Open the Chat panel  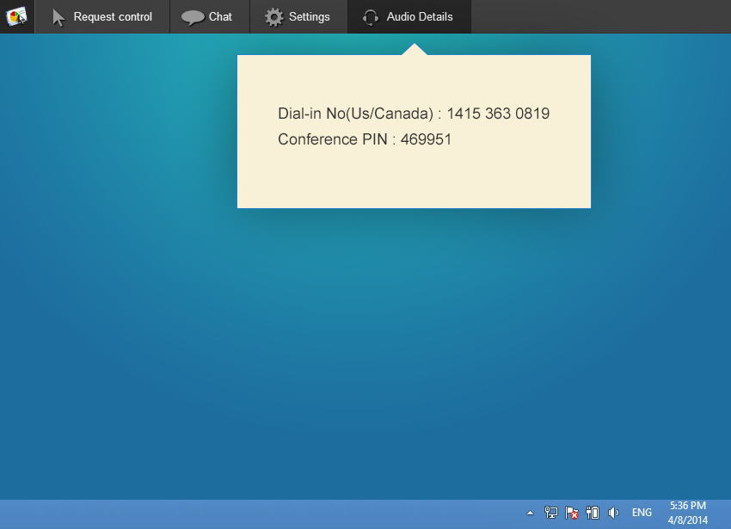point(210,17)
